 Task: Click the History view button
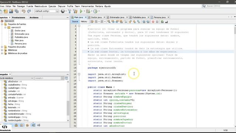tap(84, 21)
